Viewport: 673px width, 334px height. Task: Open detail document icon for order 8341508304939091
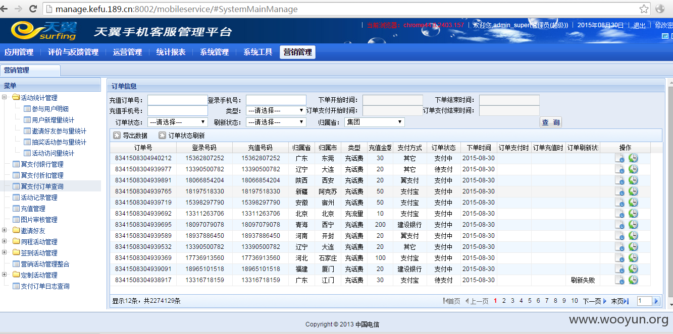(x=619, y=269)
